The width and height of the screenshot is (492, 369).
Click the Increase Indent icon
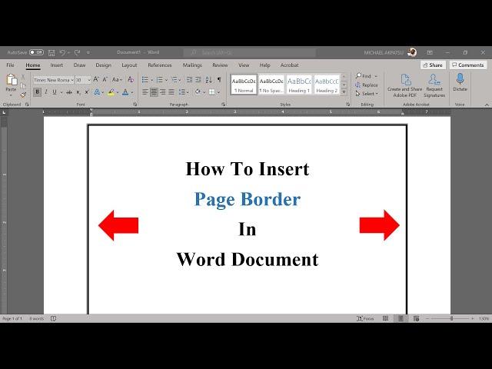pos(198,80)
